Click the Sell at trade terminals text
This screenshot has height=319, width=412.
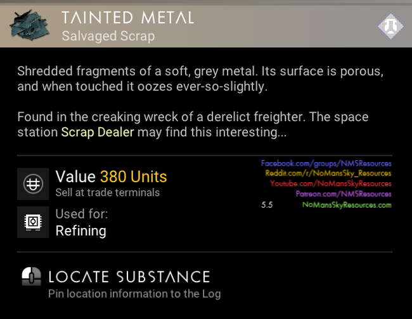108,192
